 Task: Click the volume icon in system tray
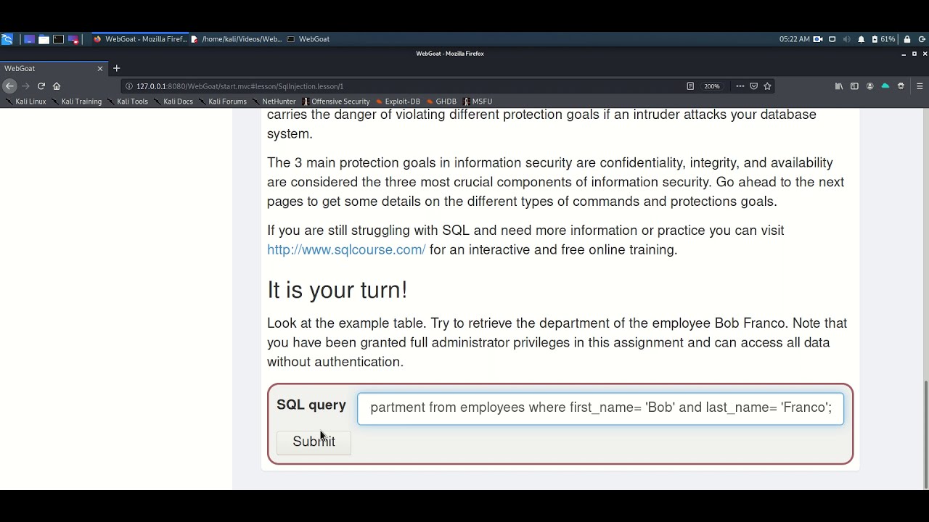846,39
